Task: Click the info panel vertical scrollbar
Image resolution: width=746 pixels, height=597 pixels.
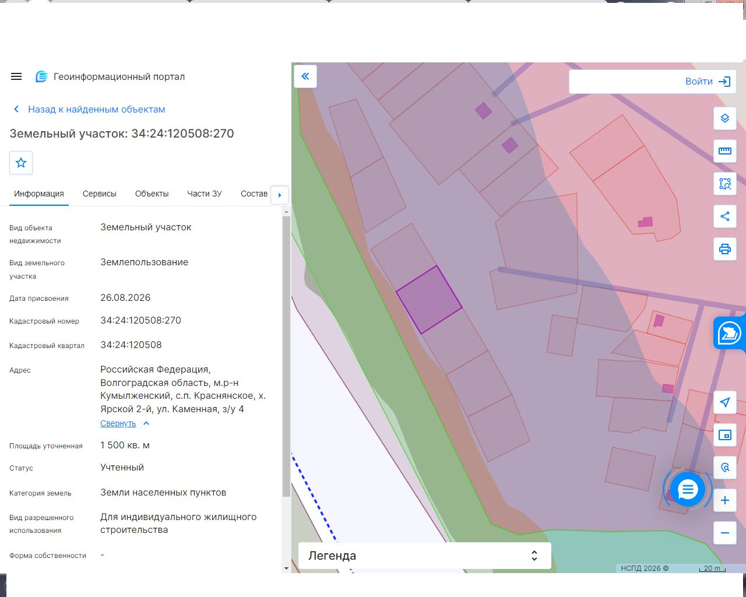Action: (x=286, y=356)
